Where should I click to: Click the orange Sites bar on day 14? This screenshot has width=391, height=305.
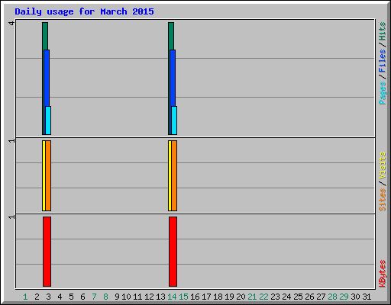pyautogui.click(x=174, y=175)
